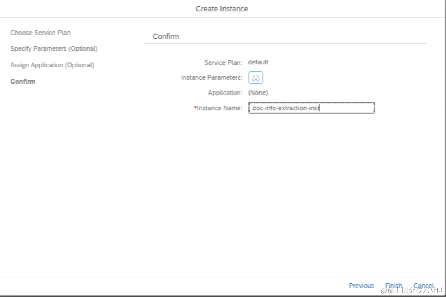Select the Confirm step in sidebar
This screenshot has height=297, width=446.
23,82
